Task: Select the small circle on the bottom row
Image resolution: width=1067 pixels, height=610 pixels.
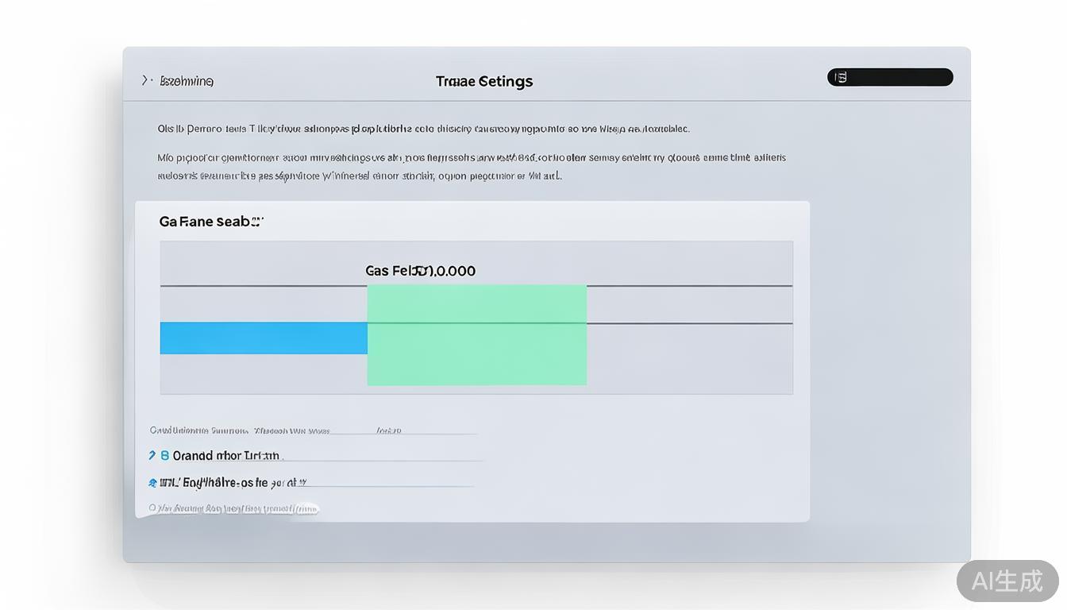Action: point(152,508)
